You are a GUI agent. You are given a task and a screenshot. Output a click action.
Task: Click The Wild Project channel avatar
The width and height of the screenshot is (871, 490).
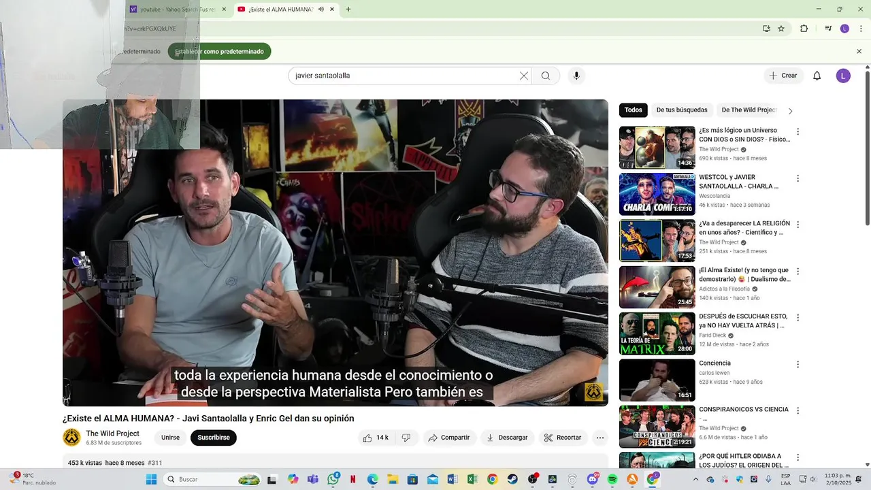click(71, 438)
